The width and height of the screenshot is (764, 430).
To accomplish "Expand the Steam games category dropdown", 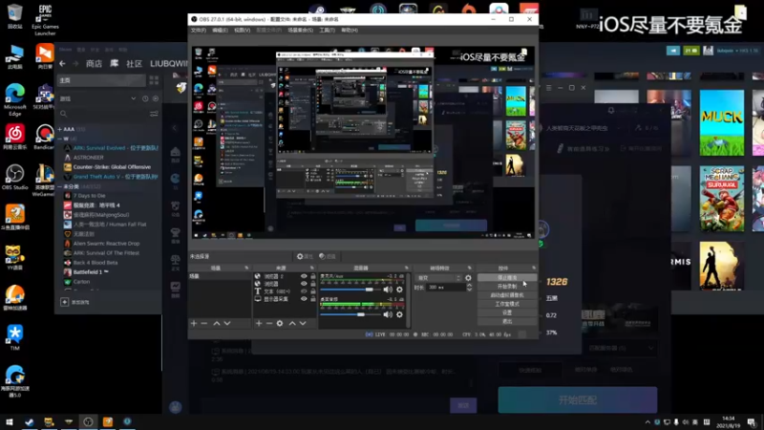I will coord(133,98).
